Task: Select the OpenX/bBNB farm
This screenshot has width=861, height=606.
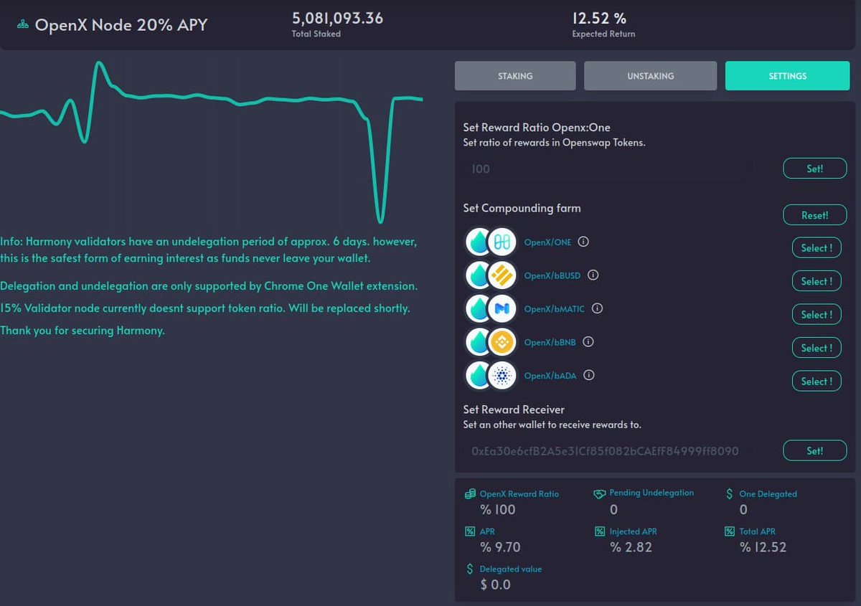Action: pyautogui.click(x=816, y=348)
